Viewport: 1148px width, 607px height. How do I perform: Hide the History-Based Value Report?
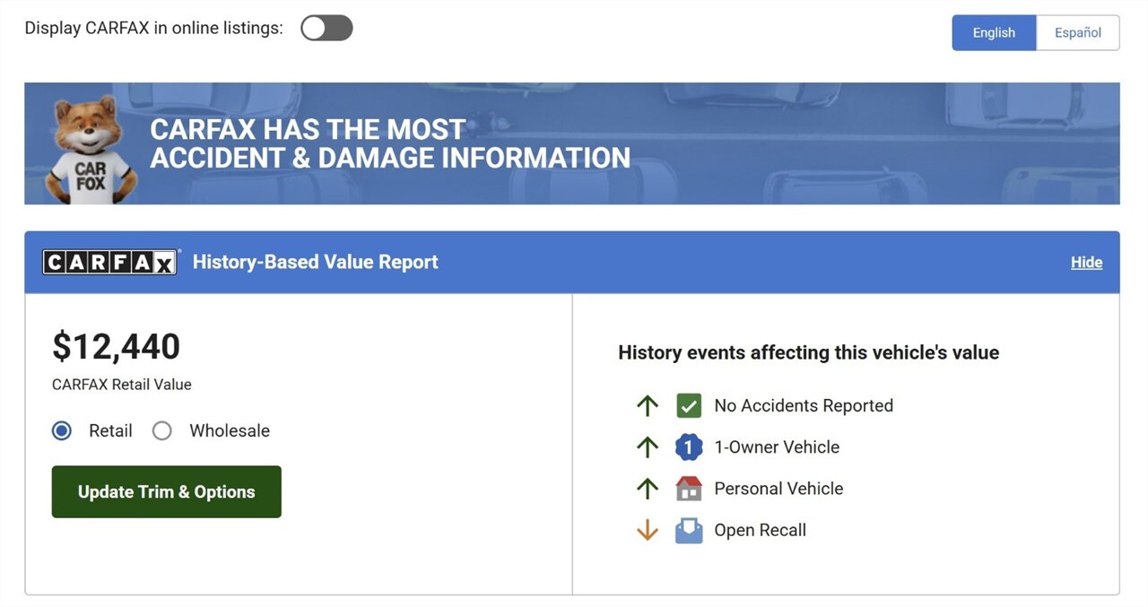click(1086, 263)
